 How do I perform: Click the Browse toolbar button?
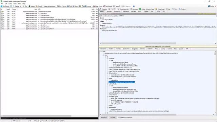click(x=88, y=6)
